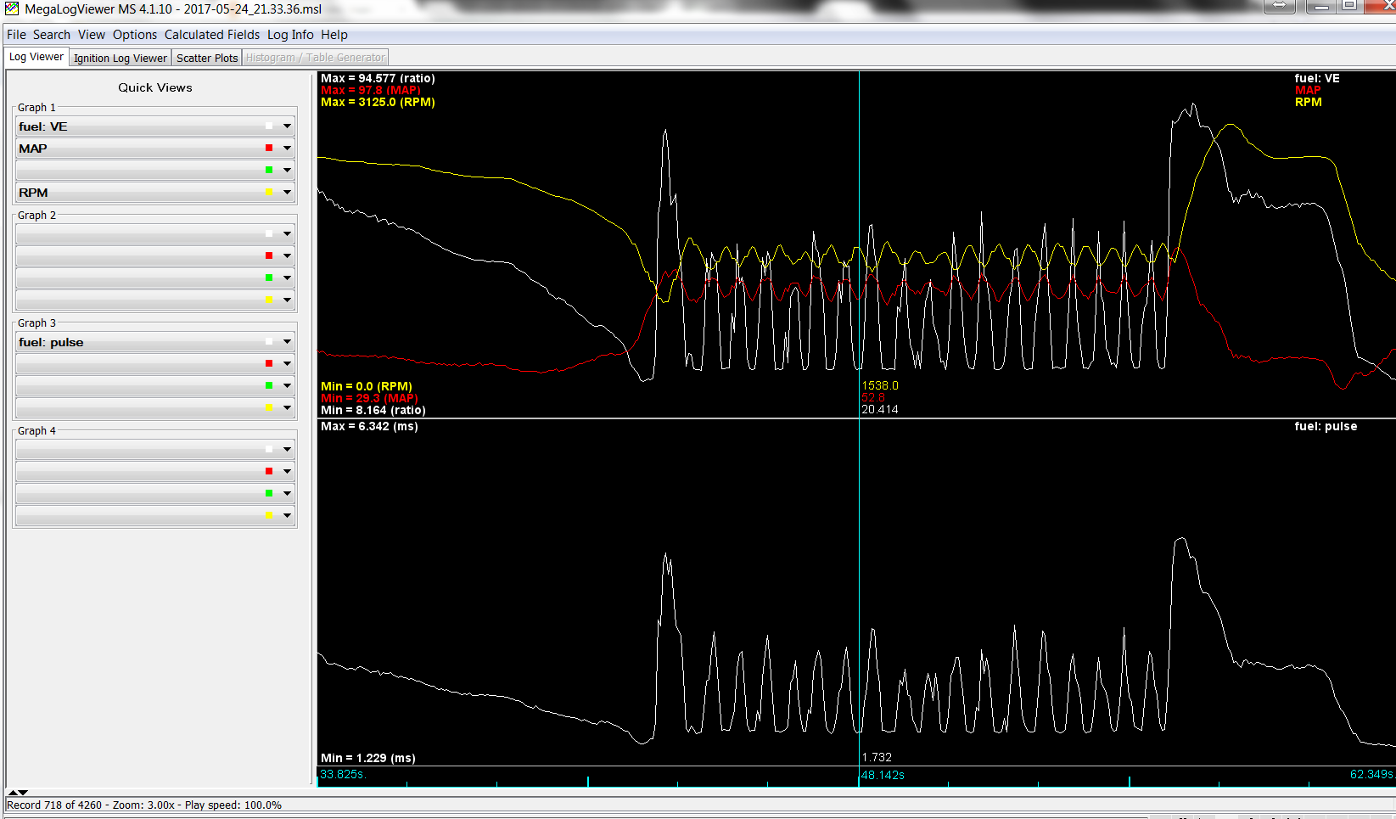Open the Log Info menu
Viewport: 1396px width, 819px height.
click(x=290, y=35)
